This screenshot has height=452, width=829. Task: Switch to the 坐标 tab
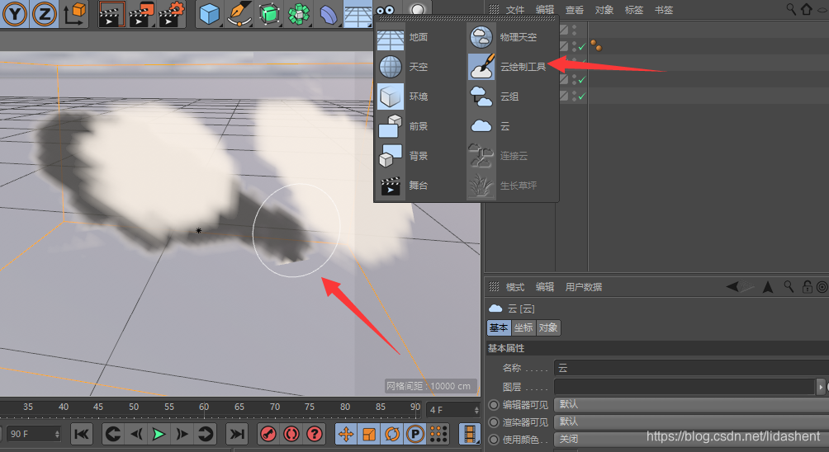(523, 327)
